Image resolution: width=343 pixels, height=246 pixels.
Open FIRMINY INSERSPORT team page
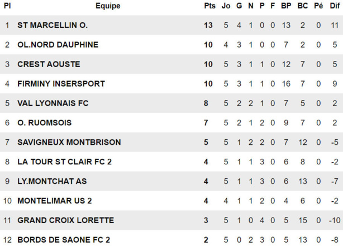pyautogui.click(x=61, y=84)
